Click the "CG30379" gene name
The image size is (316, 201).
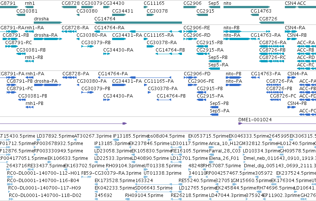[x=92, y=3]
